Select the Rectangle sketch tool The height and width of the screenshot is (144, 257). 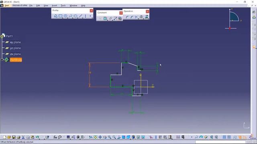click(x=61, y=16)
